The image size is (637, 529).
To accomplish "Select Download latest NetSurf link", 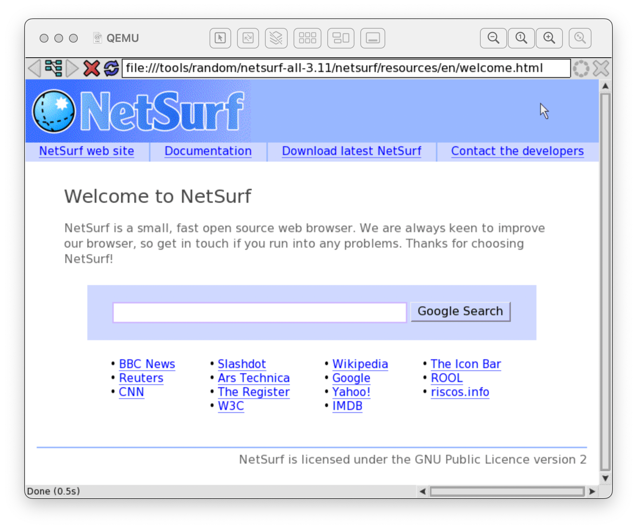I will click(352, 151).
